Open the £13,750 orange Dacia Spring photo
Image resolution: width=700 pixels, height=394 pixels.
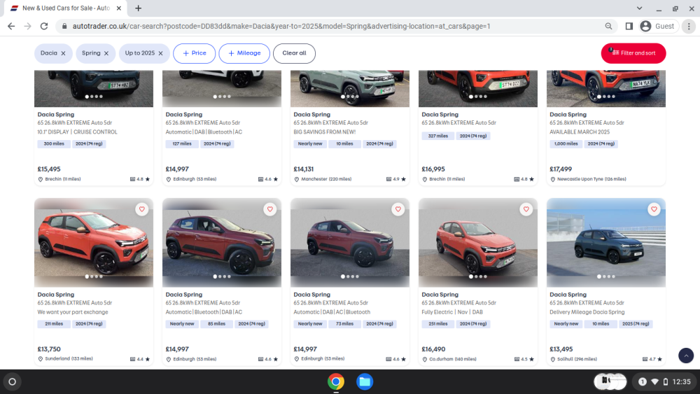tap(94, 243)
